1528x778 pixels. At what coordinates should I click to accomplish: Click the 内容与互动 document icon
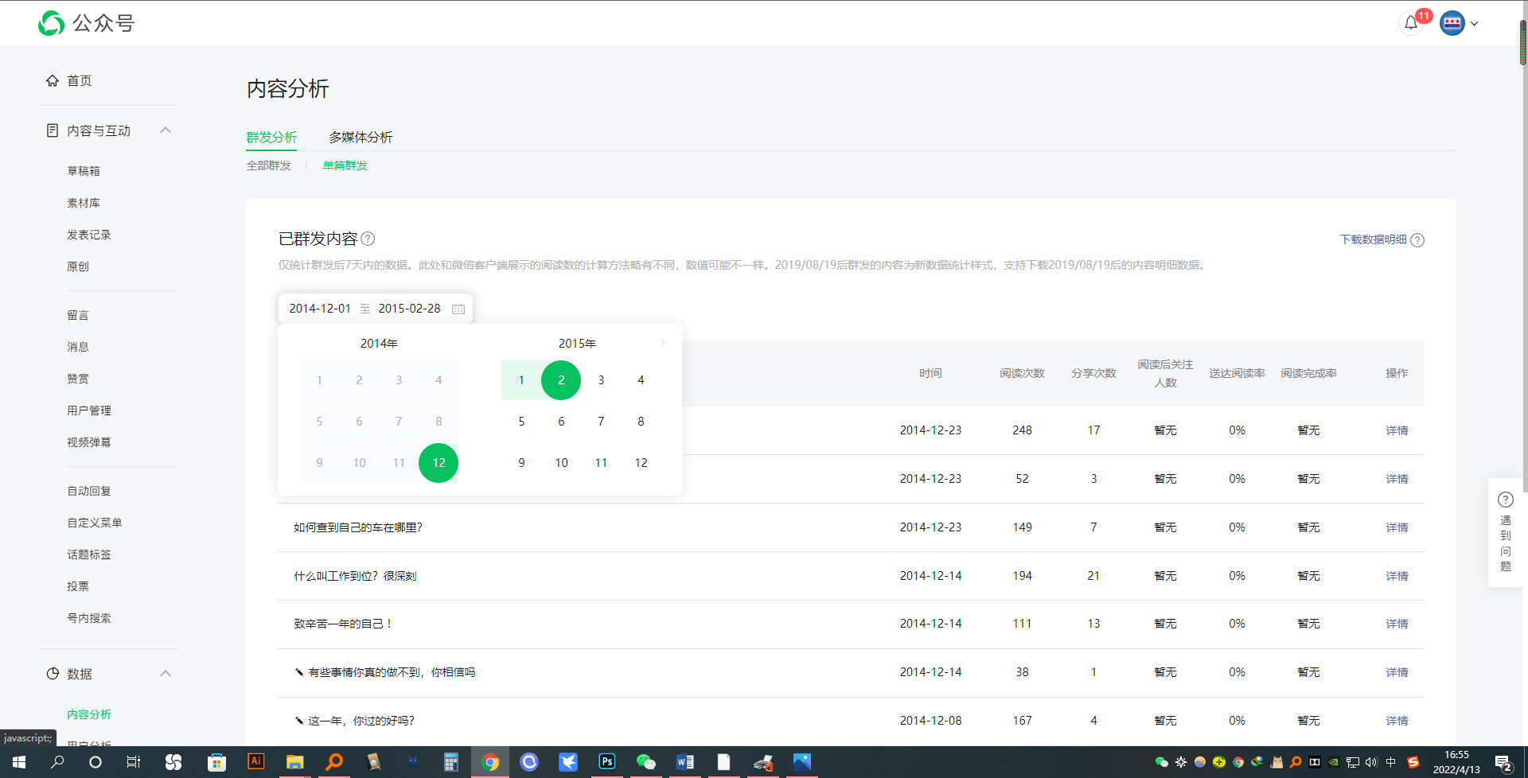pyautogui.click(x=53, y=130)
